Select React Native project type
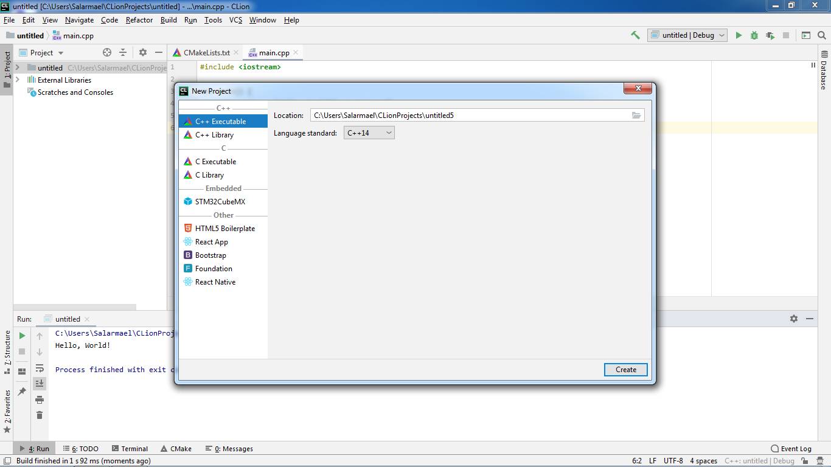 [223, 282]
